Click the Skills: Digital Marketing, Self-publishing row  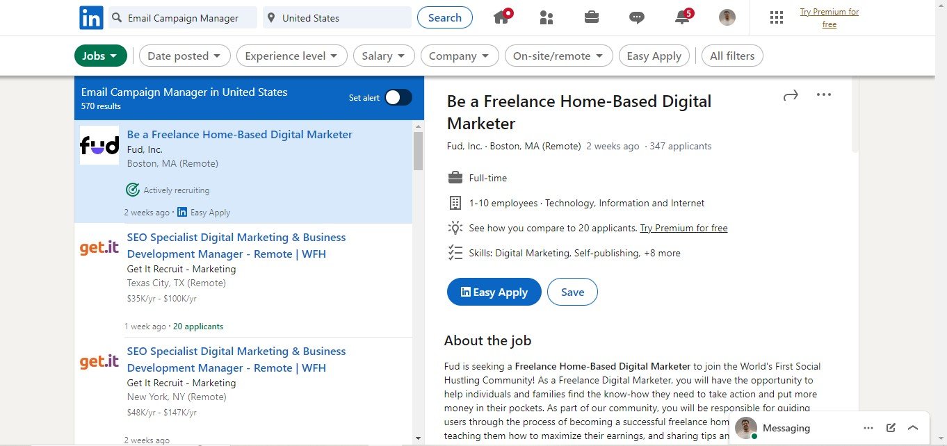click(x=564, y=253)
